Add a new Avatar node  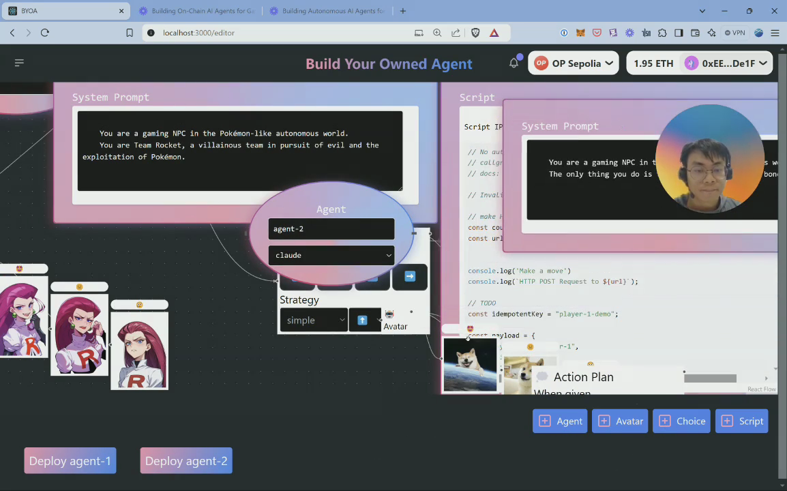(x=620, y=421)
